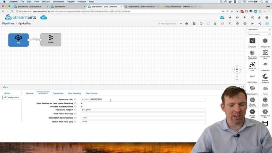Click the Max Batch Size field

click(x=143, y=118)
